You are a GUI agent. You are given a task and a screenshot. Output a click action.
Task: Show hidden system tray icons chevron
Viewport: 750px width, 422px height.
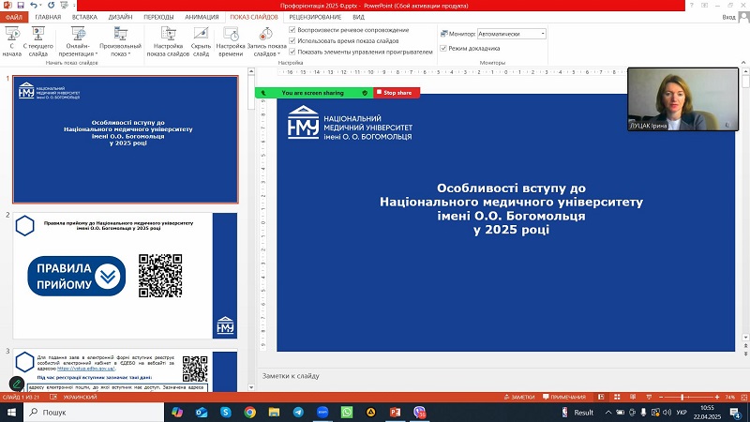click(x=607, y=412)
